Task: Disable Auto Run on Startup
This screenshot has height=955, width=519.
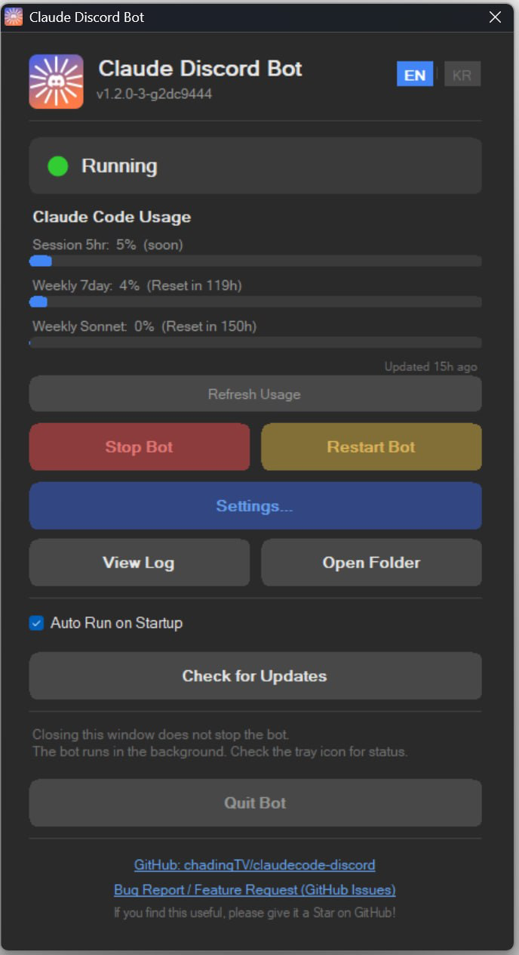Action: tap(38, 623)
